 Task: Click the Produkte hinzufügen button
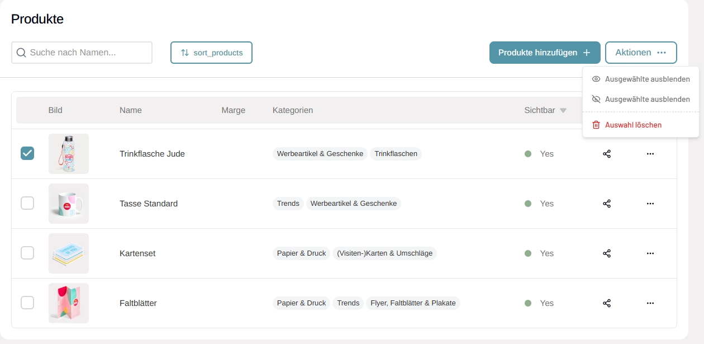click(x=544, y=53)
